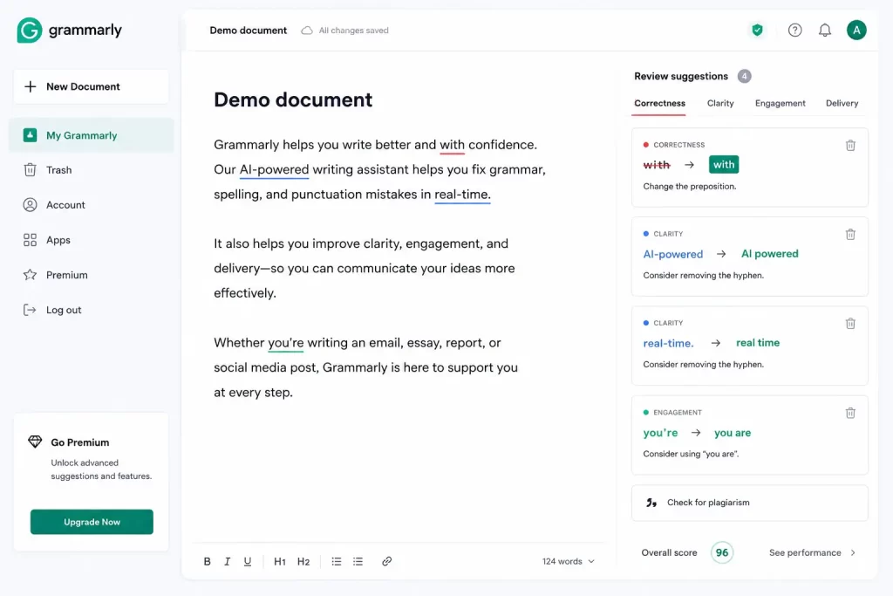Accept the 'you are' replacement
This screenshot has height=596, width=893.
733,433
